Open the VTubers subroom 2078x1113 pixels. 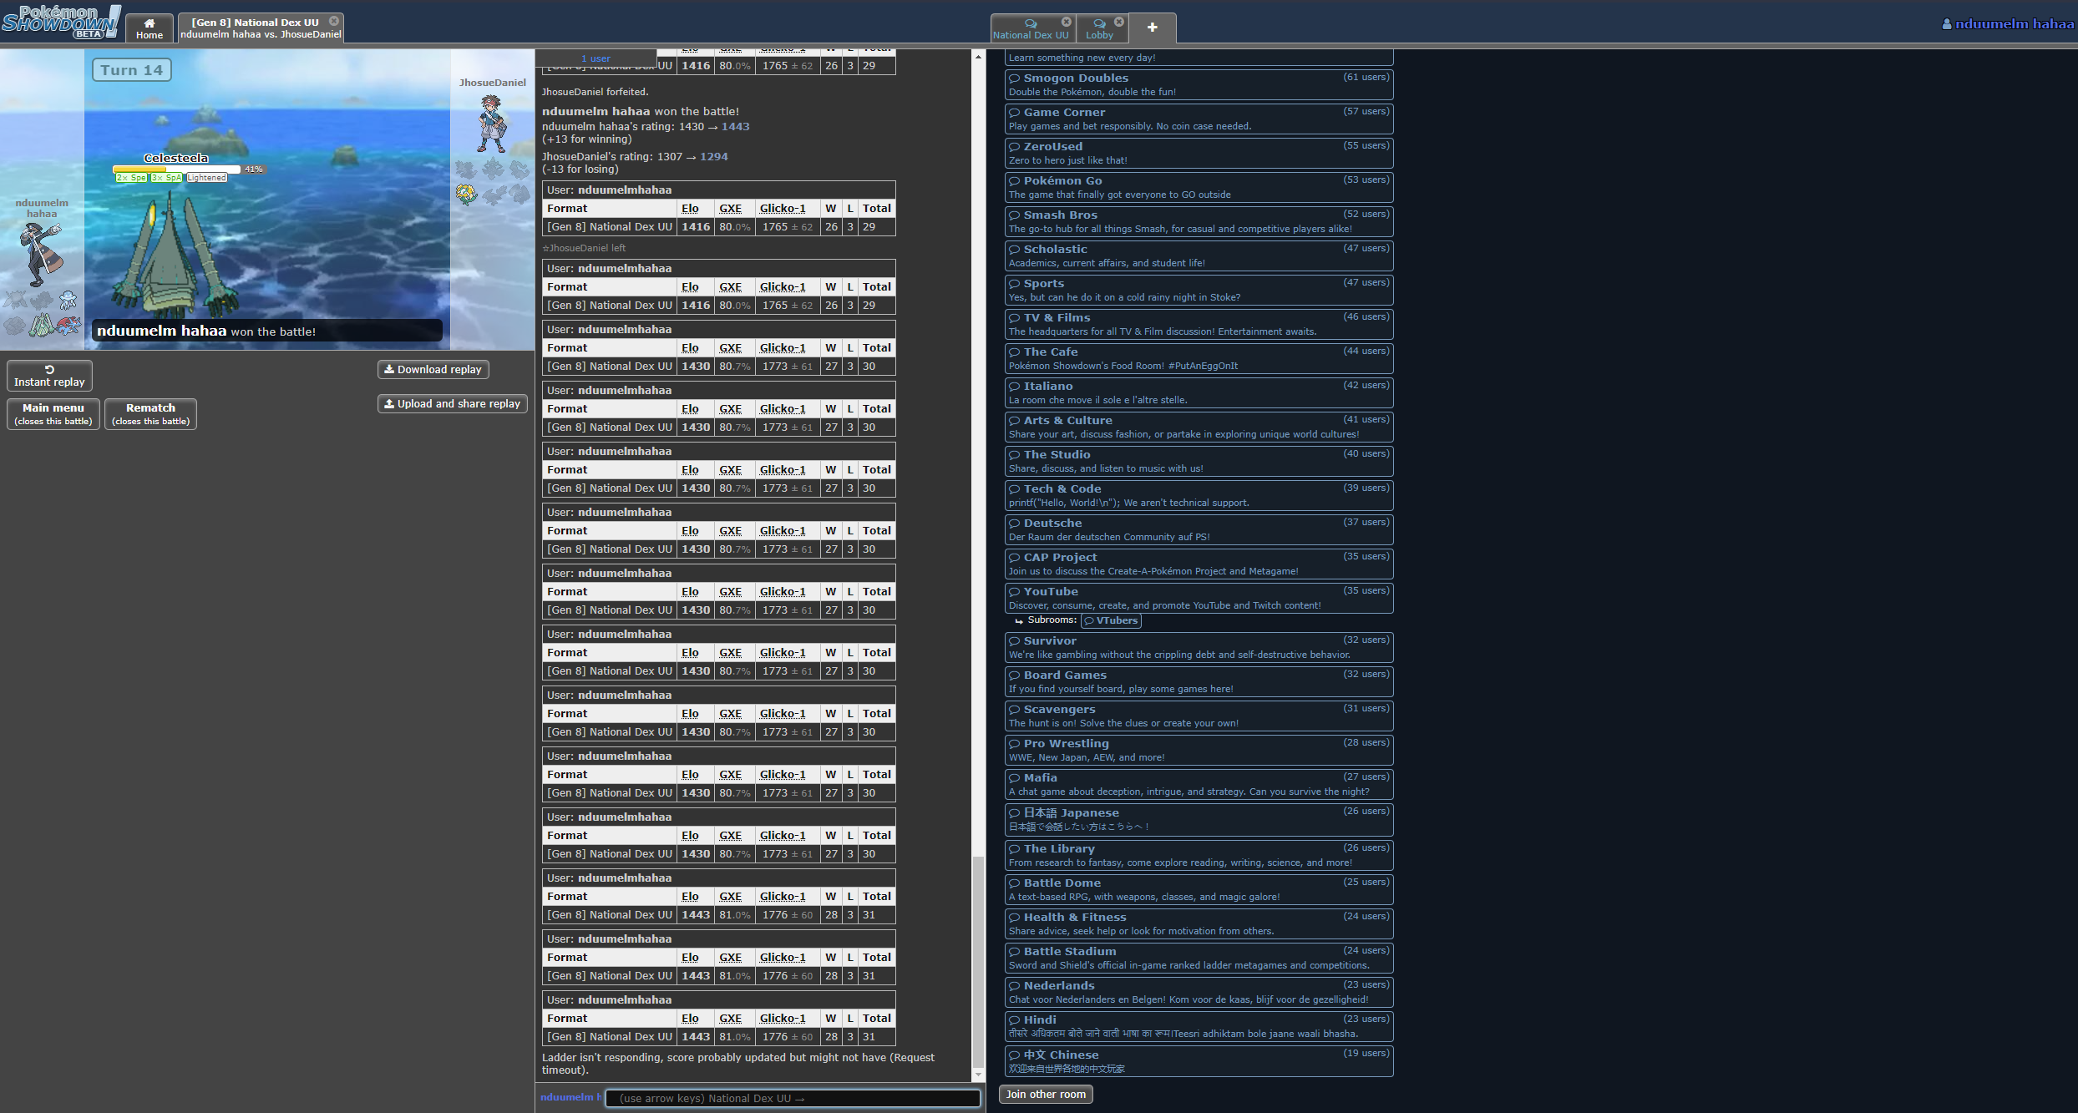1111,620
